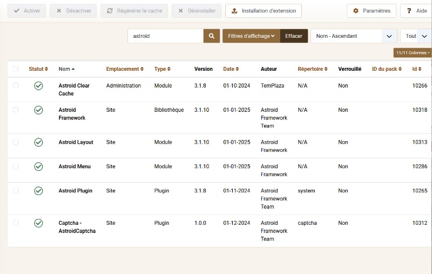Viewport: 432px width, 274px height.
Task: Click the version 1.0.0 cell
Action: point(200,223)
